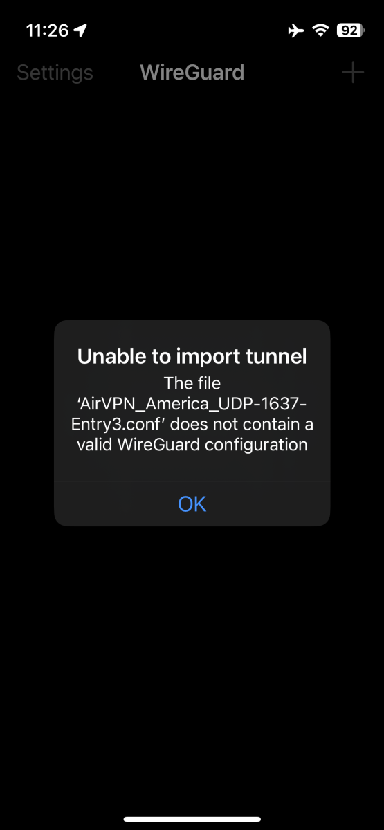384x830 pixels.
Task: Click the 'Unable to import tunnel' heading
Action: (192, 356)
